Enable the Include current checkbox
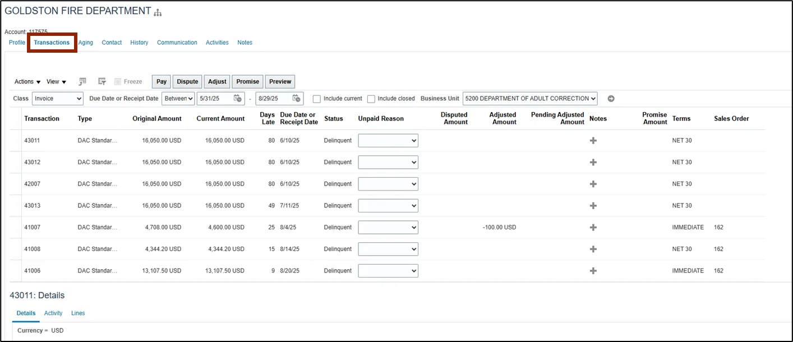The height and width of the screenshot is (342, 793). pyautogui.click(x=317, y=99)
